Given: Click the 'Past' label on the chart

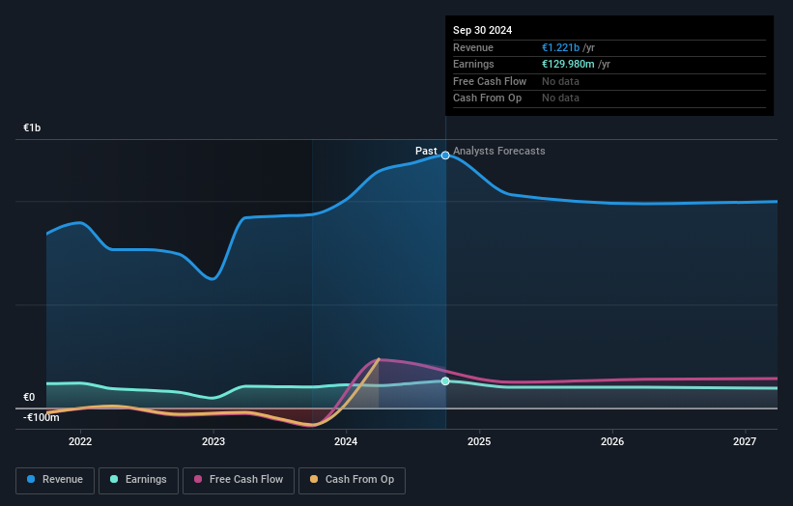Looking at the screenshot, I should pyautogui.click(x=426, y=151).
